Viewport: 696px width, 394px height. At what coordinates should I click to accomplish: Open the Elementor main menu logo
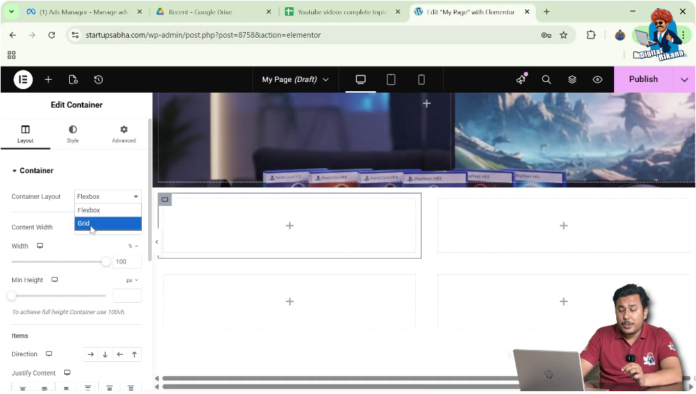click(x=23, y=80)
